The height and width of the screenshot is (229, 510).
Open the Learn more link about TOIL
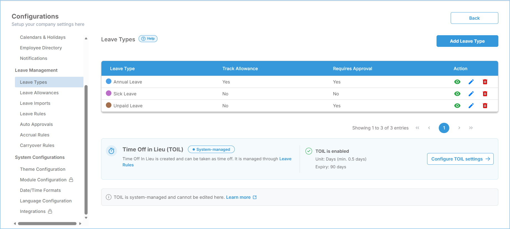click(238, 197)
